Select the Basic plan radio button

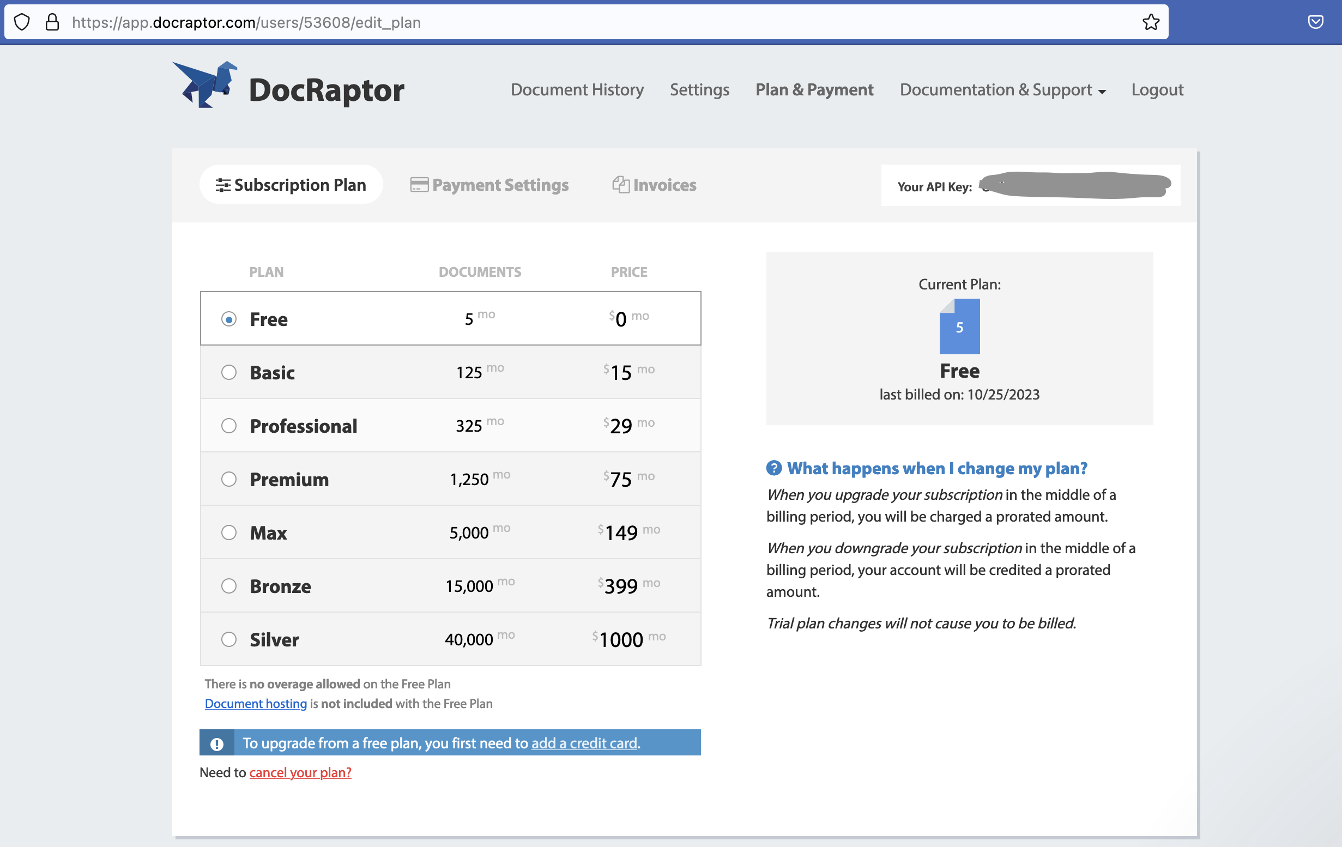pos(228,372)
